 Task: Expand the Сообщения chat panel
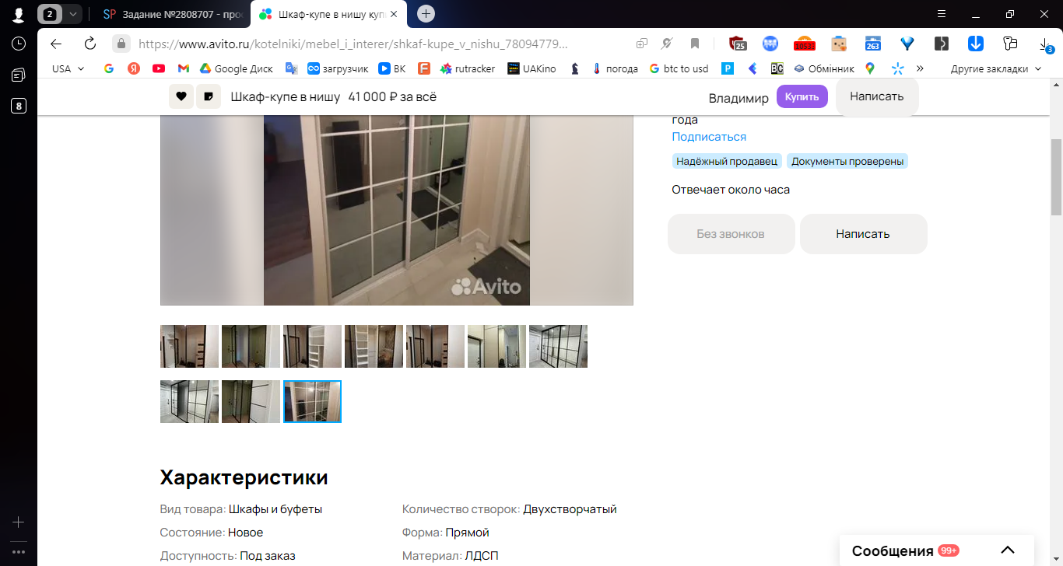[x=1007, y=550]
